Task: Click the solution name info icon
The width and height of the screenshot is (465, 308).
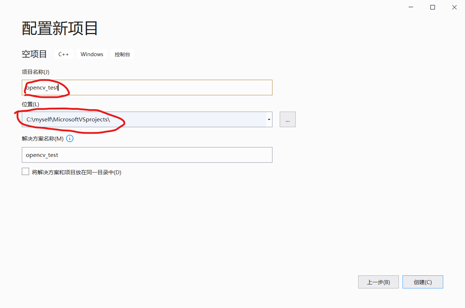Action: 70,138
